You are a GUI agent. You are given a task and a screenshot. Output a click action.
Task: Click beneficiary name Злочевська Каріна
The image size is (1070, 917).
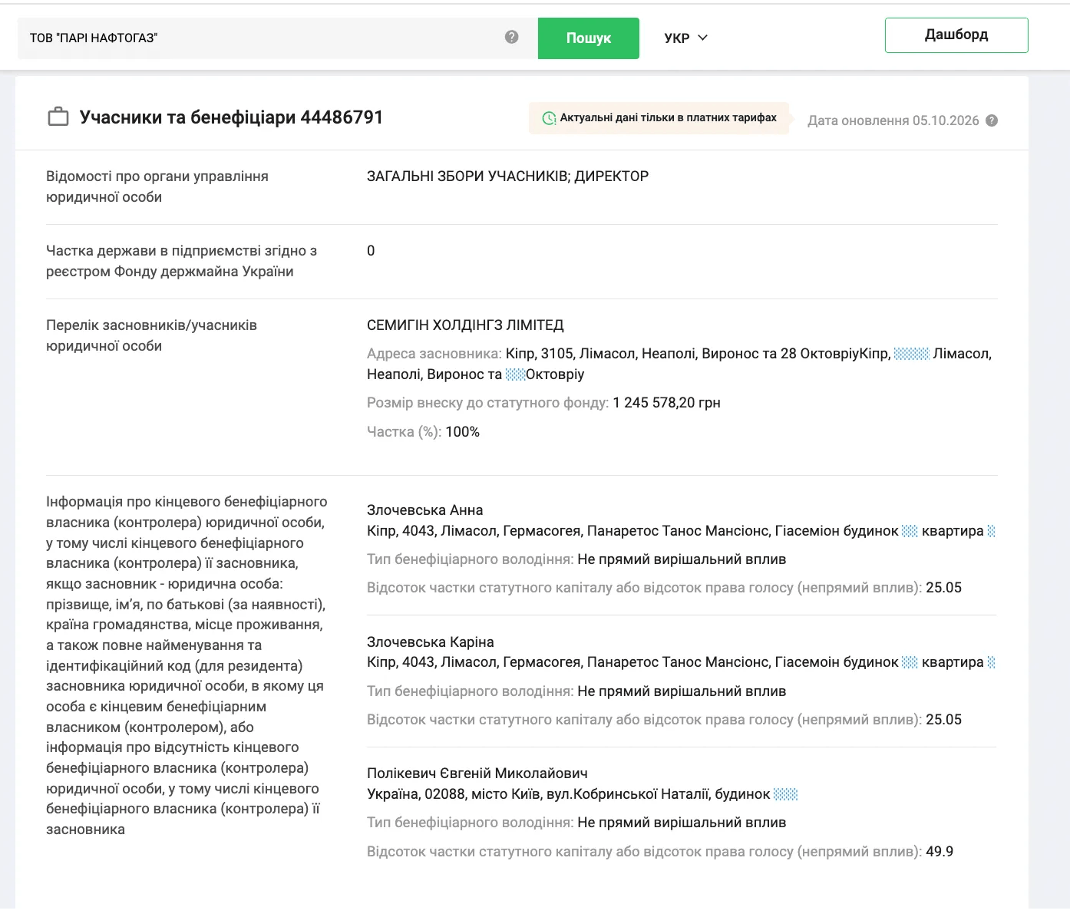pyautogui.click(x=431, y=642)
